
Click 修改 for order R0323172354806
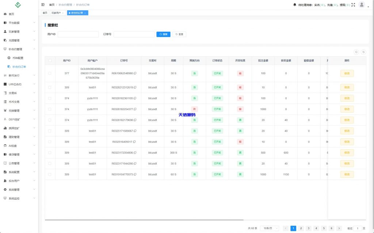tap(347, 153)
